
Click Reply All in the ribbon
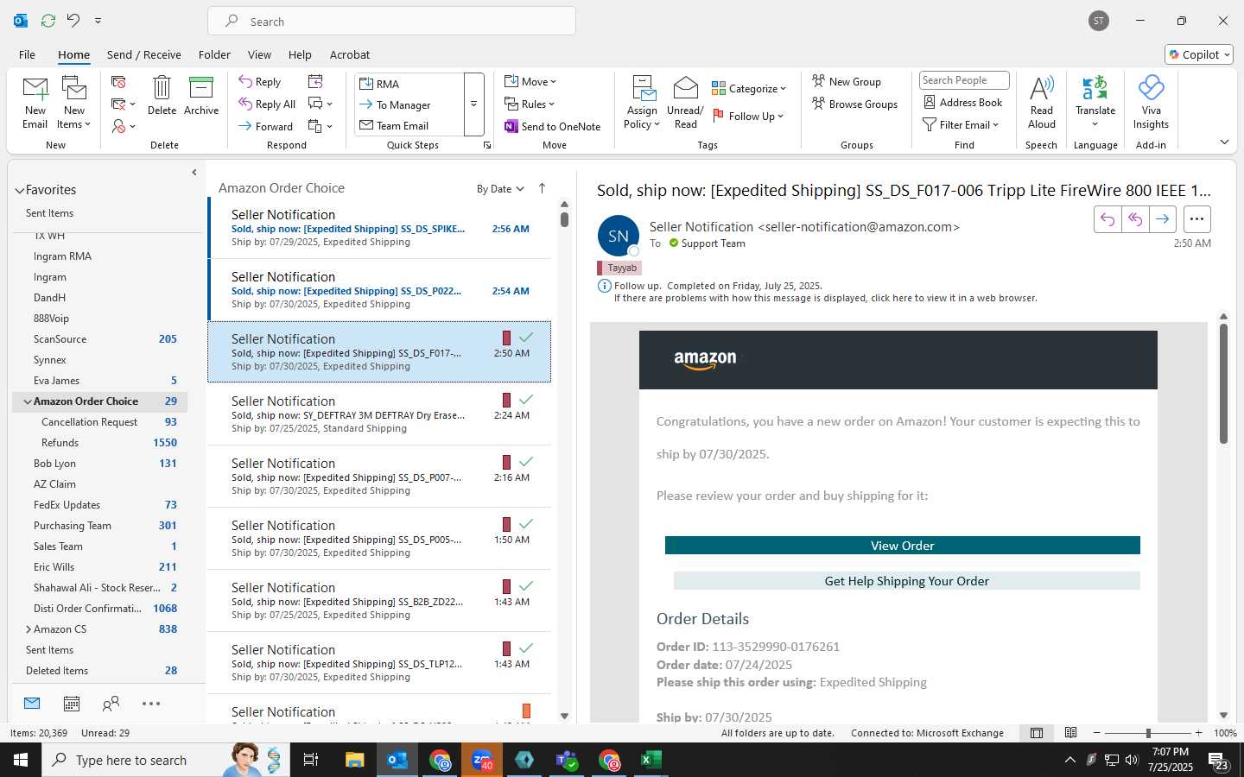pos(267,104)
